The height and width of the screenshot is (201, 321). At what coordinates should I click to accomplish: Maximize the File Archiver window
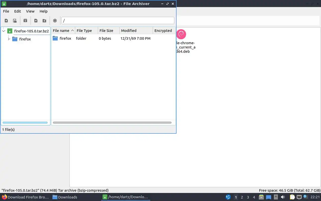(167, 4)
